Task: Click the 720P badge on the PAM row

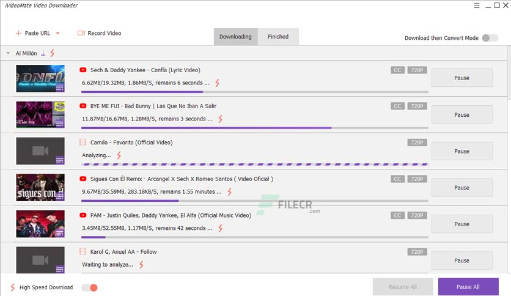Action: [x=417, y=215]
